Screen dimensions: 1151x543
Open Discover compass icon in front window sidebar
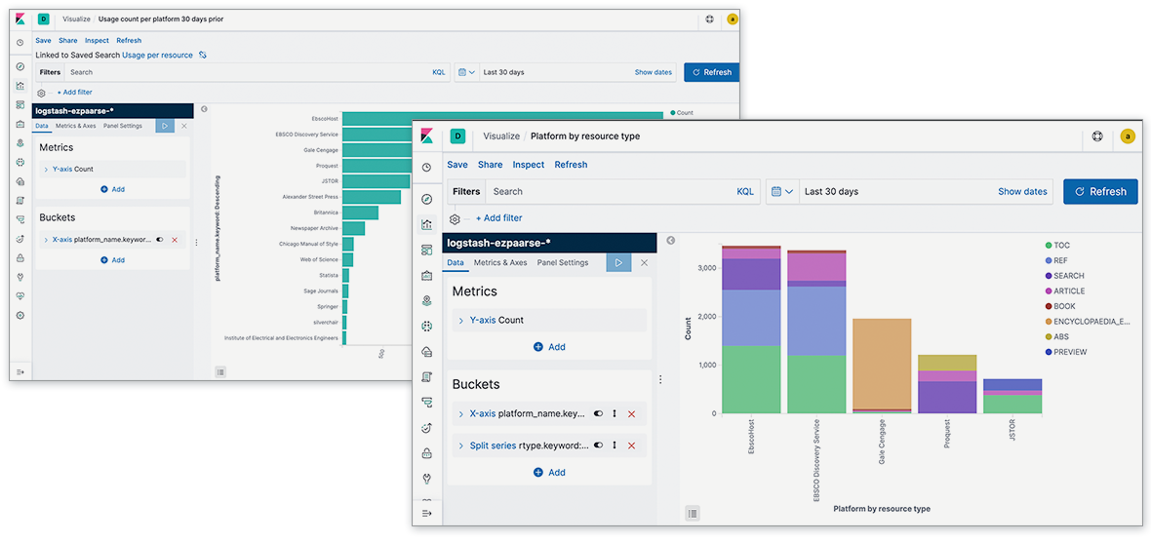(x=426, y=199)
